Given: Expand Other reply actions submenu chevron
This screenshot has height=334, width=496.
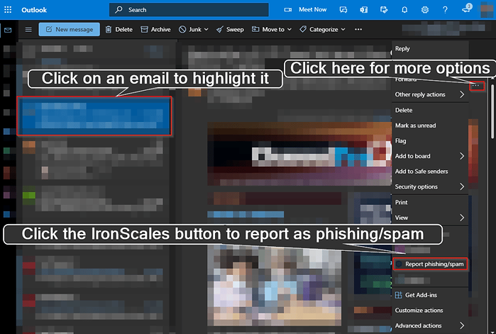Looking at the screenshot, I should pyautogui.click(x=462, y=94).
